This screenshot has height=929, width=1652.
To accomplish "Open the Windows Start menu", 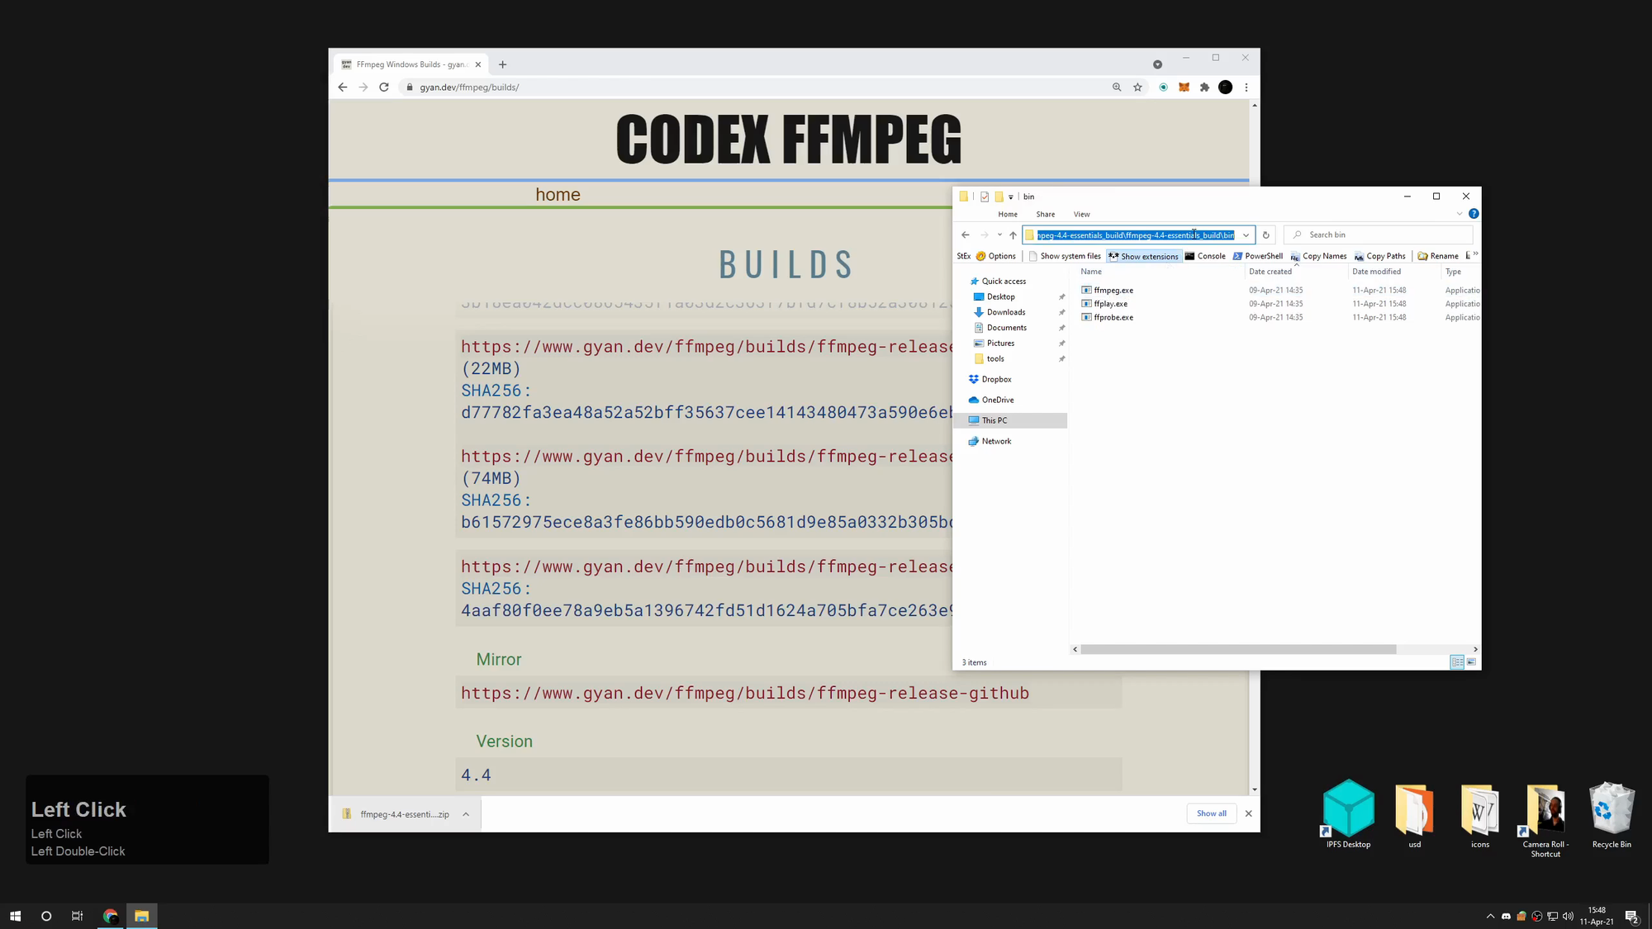I will tap(15, 916).
